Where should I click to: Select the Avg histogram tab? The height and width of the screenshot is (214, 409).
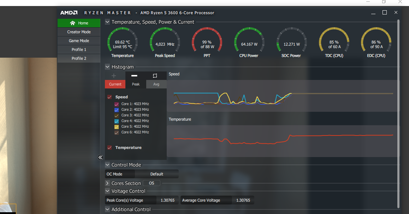click(156, 84)
